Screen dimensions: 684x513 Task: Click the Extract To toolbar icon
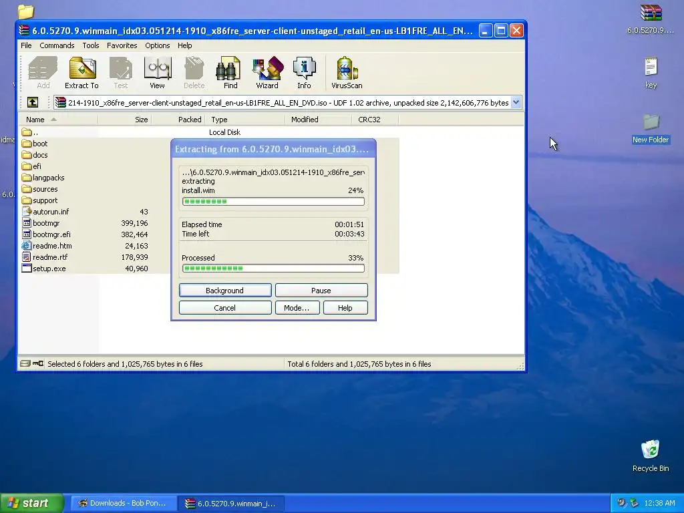pos(81,73)
